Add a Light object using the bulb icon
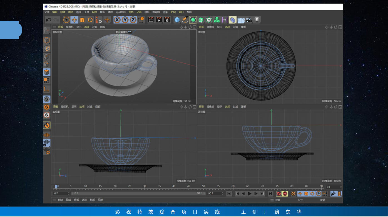This screenshot has width=388, height=217. [x=257, y=20]
